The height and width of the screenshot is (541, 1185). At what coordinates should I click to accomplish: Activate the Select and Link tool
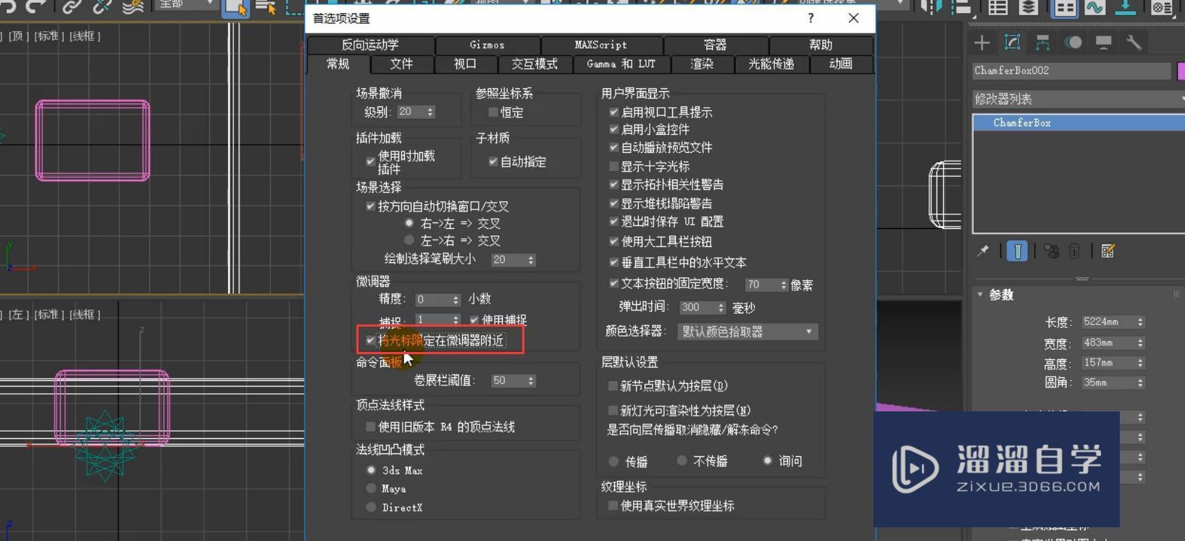[72, 7]
